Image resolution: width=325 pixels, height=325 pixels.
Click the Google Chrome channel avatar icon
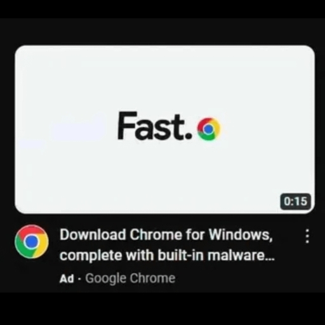32,242
